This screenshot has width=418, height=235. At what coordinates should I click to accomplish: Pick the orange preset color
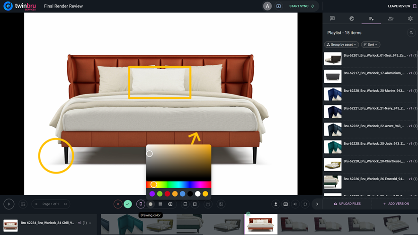[175, 194]
